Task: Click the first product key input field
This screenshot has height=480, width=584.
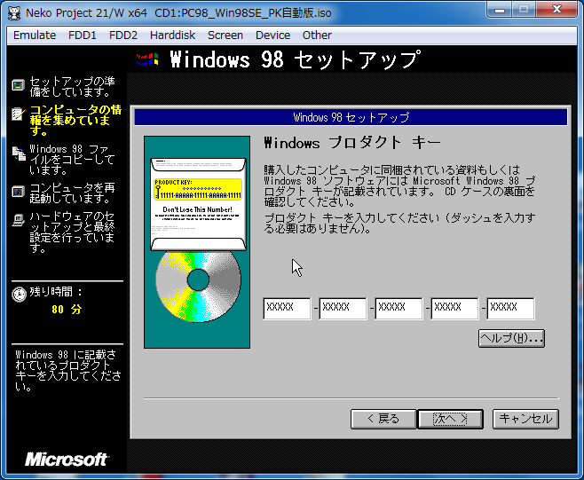Action: [x=287, y=308]
